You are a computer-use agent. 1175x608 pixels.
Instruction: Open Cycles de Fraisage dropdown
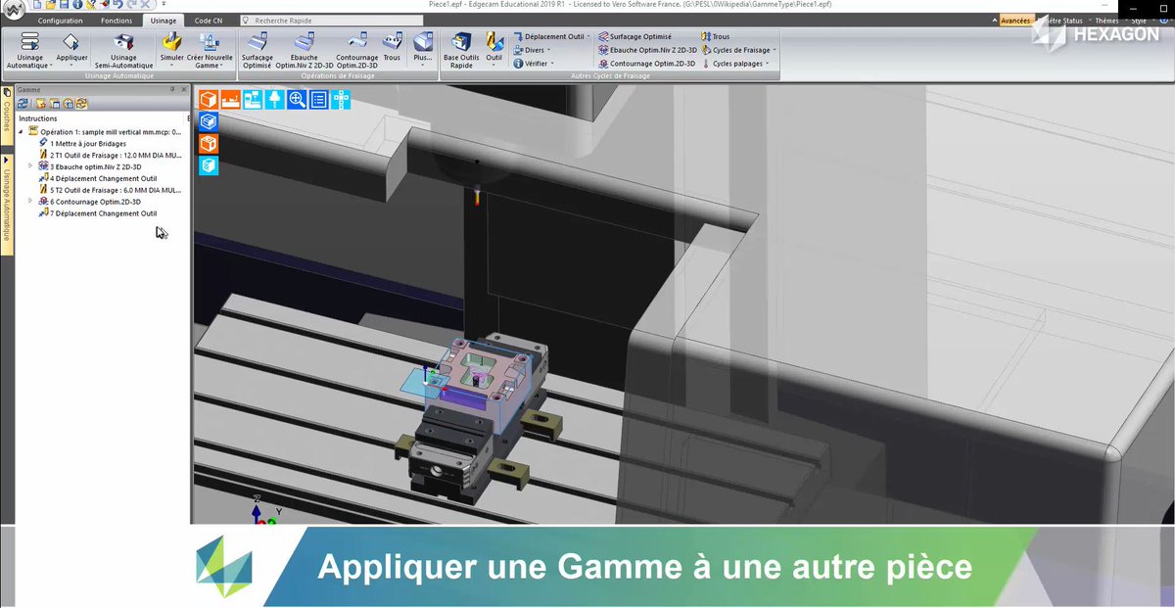tap(739, 49)
